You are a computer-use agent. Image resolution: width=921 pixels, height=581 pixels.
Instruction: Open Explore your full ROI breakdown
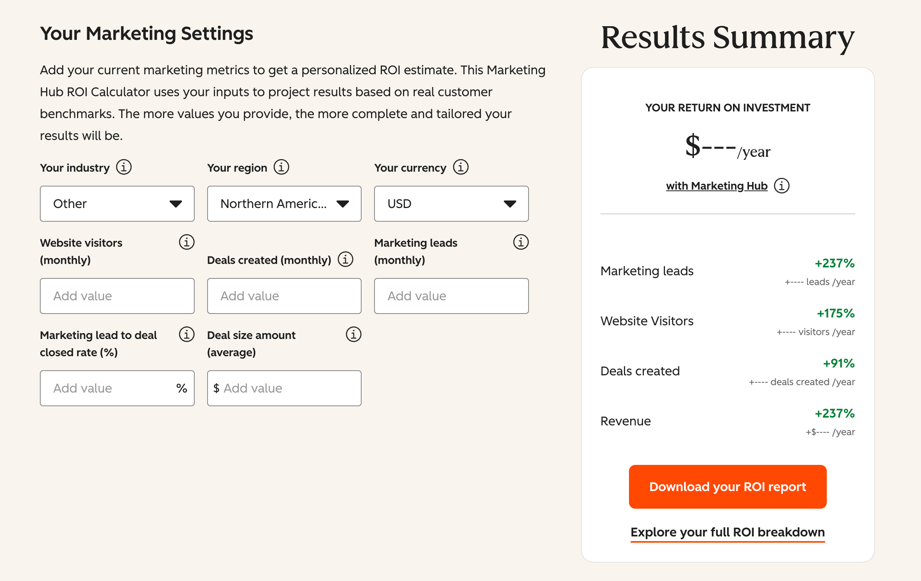point(727,532)
